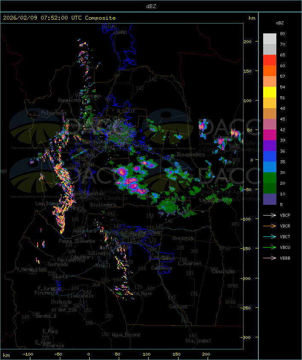Click the VBCU legend label
This screenshot has width=302, height=360.
[x=285, y=247]
